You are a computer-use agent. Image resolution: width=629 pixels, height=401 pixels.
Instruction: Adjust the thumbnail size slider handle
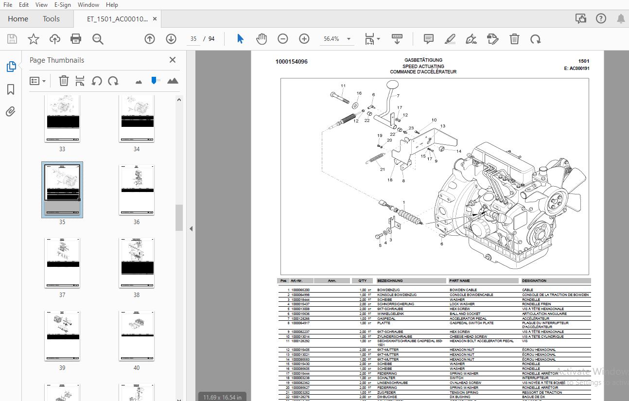point(156,80)
